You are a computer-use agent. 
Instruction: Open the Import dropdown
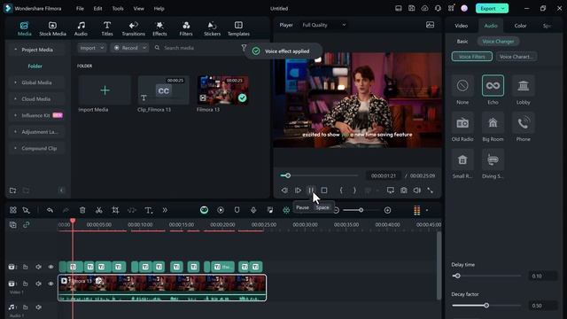click(x=91, y=48)
